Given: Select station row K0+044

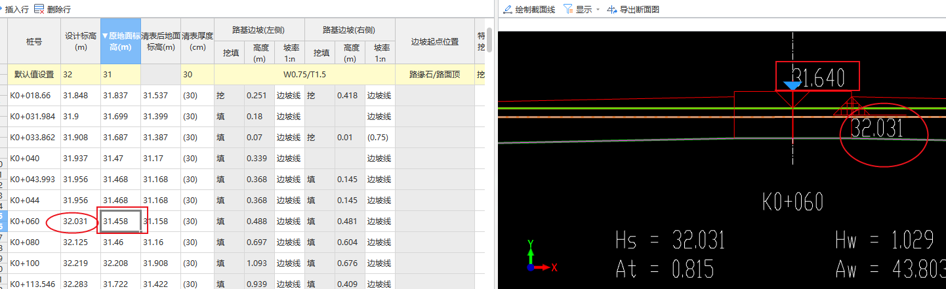Looking at the screenshot, I should click(34, 201).
